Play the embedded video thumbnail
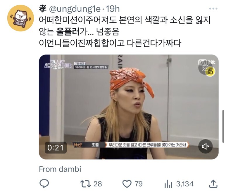Screen dimensions: 226x196 point(129,107)
